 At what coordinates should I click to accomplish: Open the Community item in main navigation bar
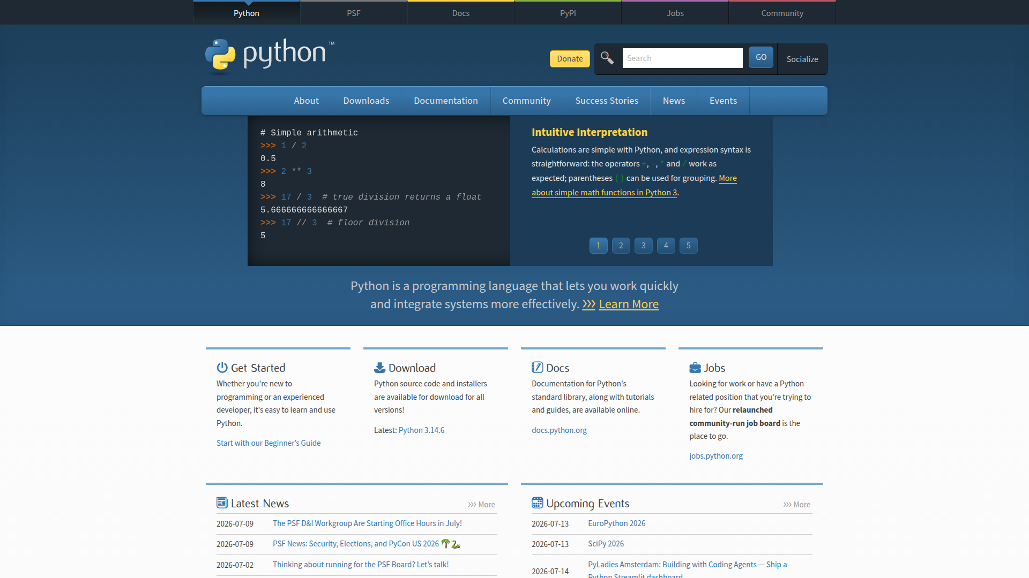526,101
